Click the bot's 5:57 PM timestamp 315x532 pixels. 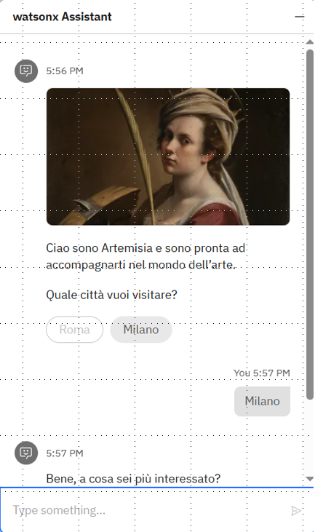(65, 453)
